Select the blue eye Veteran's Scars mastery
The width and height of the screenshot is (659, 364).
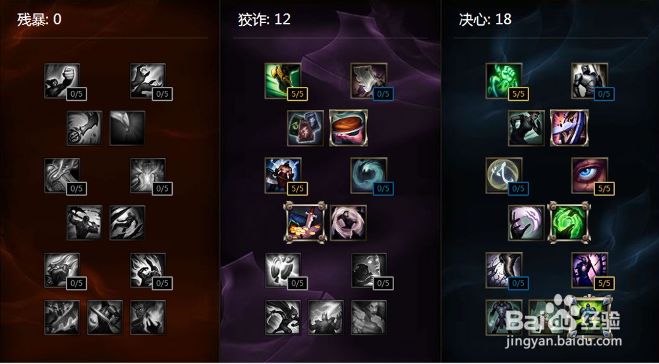(x=590, y=176)
